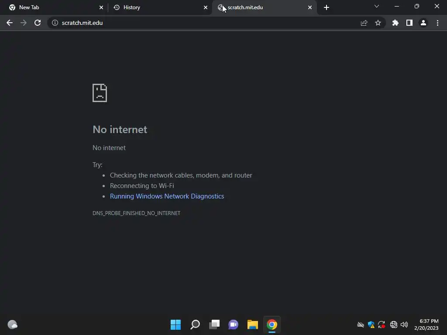Open the Extensions puzzle icon
This screenshot has height=335, width=447.
(395, 23)
